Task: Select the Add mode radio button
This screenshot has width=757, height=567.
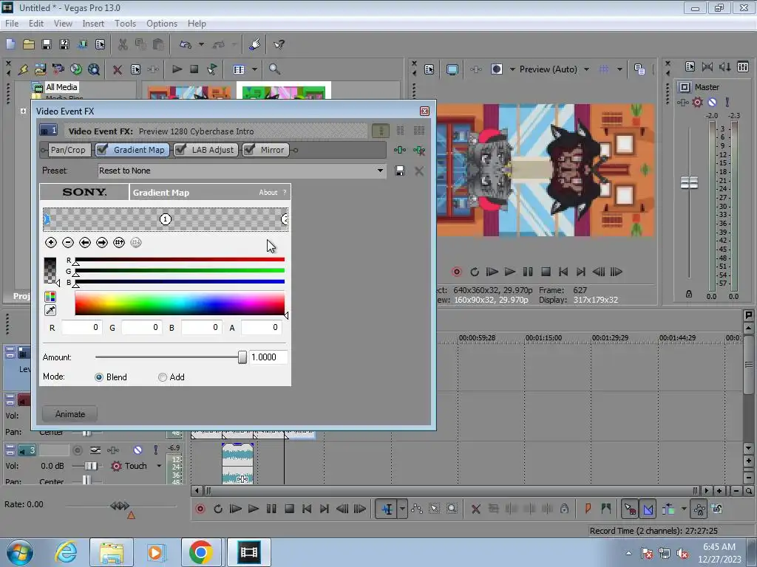Action: pyautogui.click(x=163, y=377)
